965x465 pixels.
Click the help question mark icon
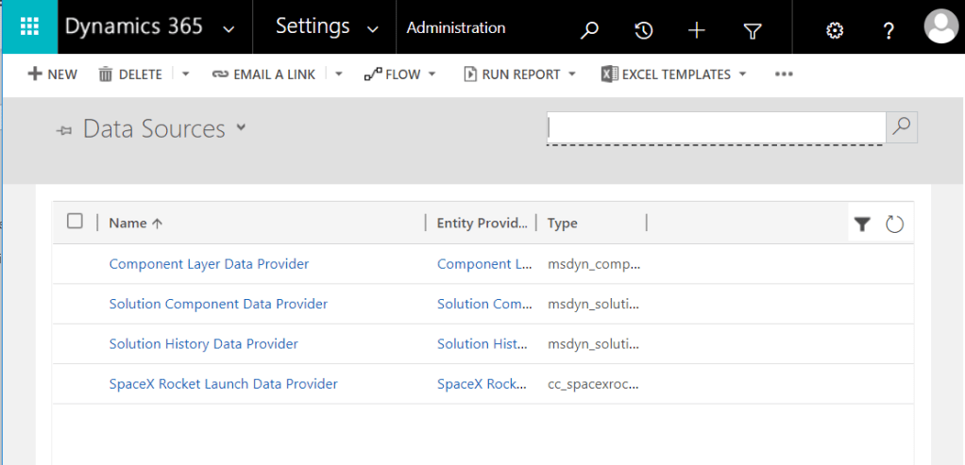point(888,30)
